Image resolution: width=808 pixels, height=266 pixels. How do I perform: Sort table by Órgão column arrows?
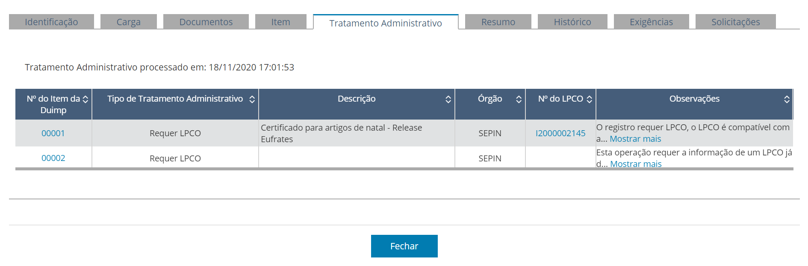[519, 99]
